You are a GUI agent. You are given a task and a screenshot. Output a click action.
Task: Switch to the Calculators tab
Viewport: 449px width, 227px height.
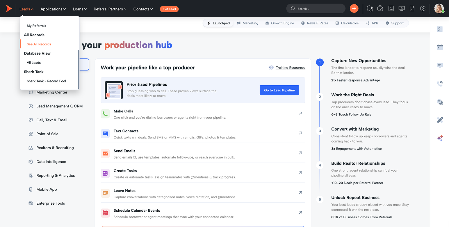click(347, 23)
